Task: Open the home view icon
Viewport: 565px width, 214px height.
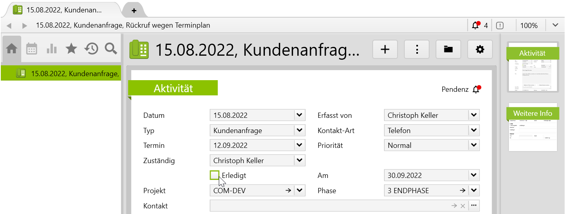Action: tap(12, 49)
